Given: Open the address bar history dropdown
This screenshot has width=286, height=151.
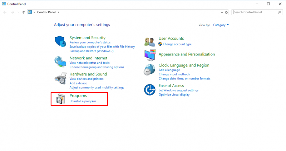Looking at the screenshot, I should tap(222, 13).
